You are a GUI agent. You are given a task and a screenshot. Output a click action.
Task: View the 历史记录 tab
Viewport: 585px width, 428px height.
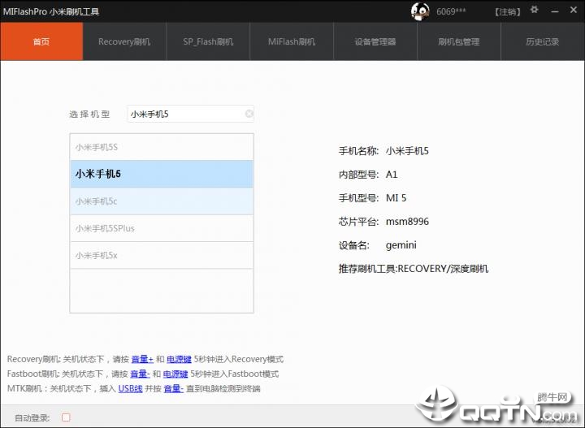point(543,41)
